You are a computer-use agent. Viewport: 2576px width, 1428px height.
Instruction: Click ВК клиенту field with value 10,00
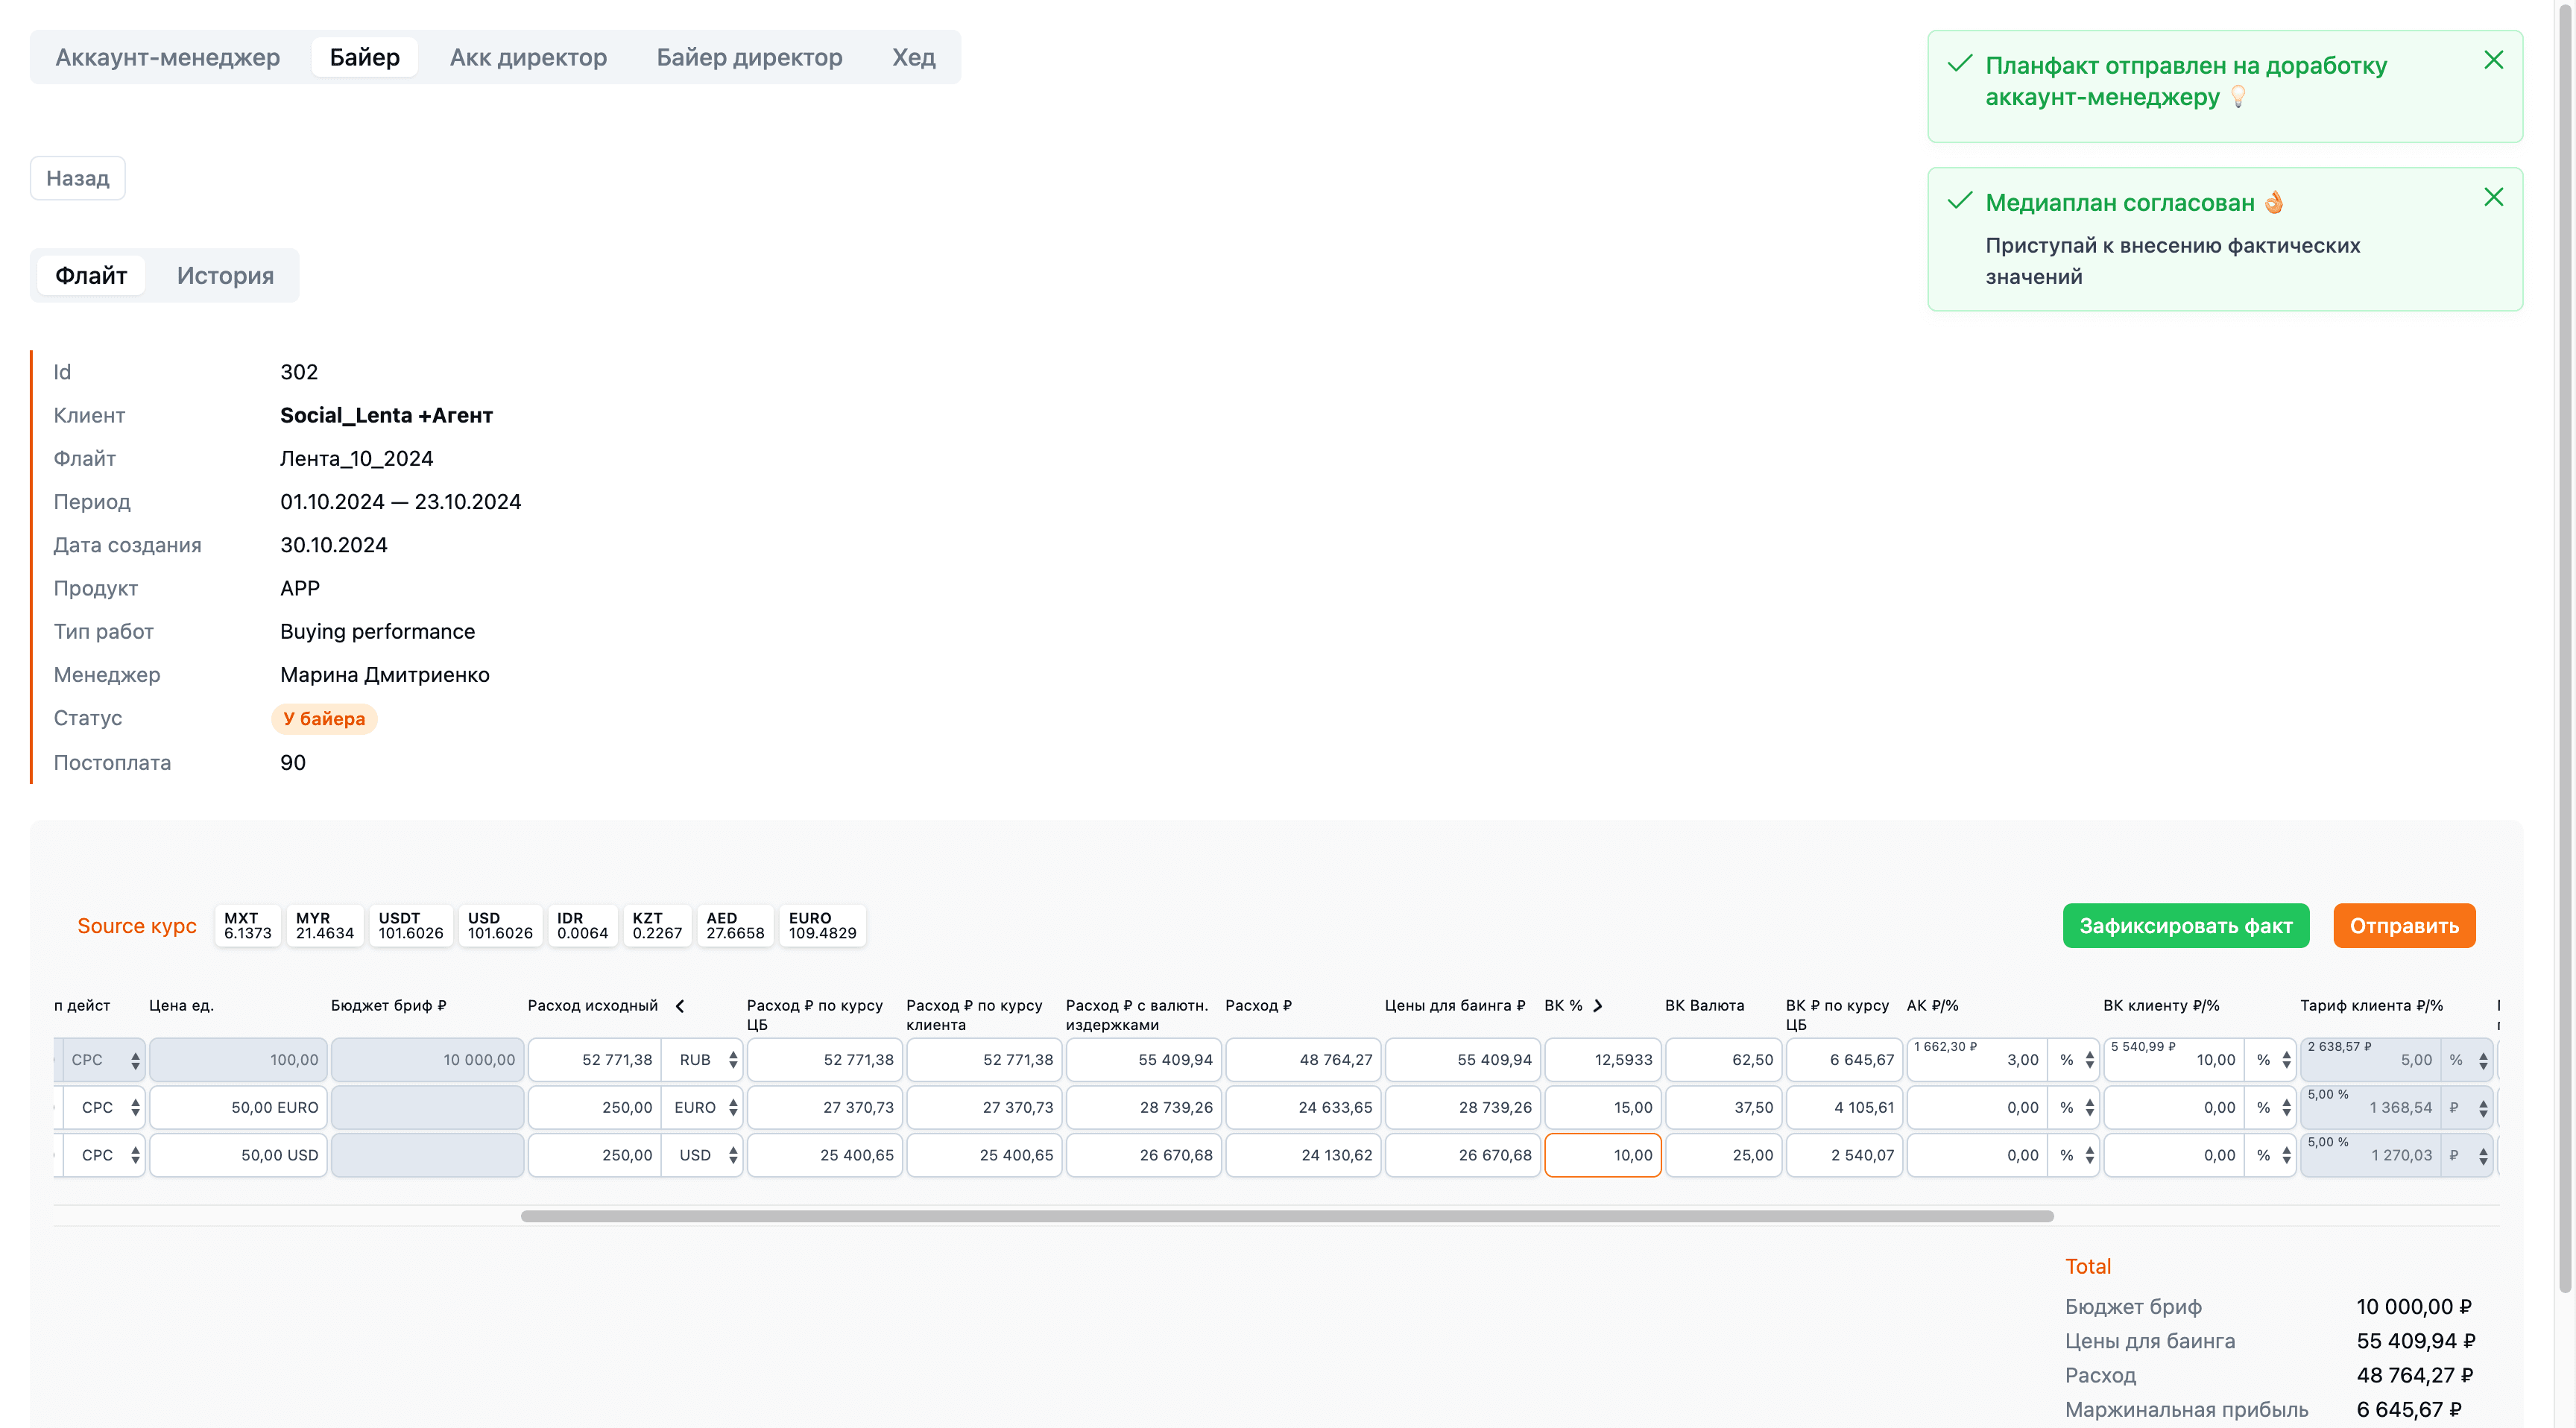(2174, 1059)
